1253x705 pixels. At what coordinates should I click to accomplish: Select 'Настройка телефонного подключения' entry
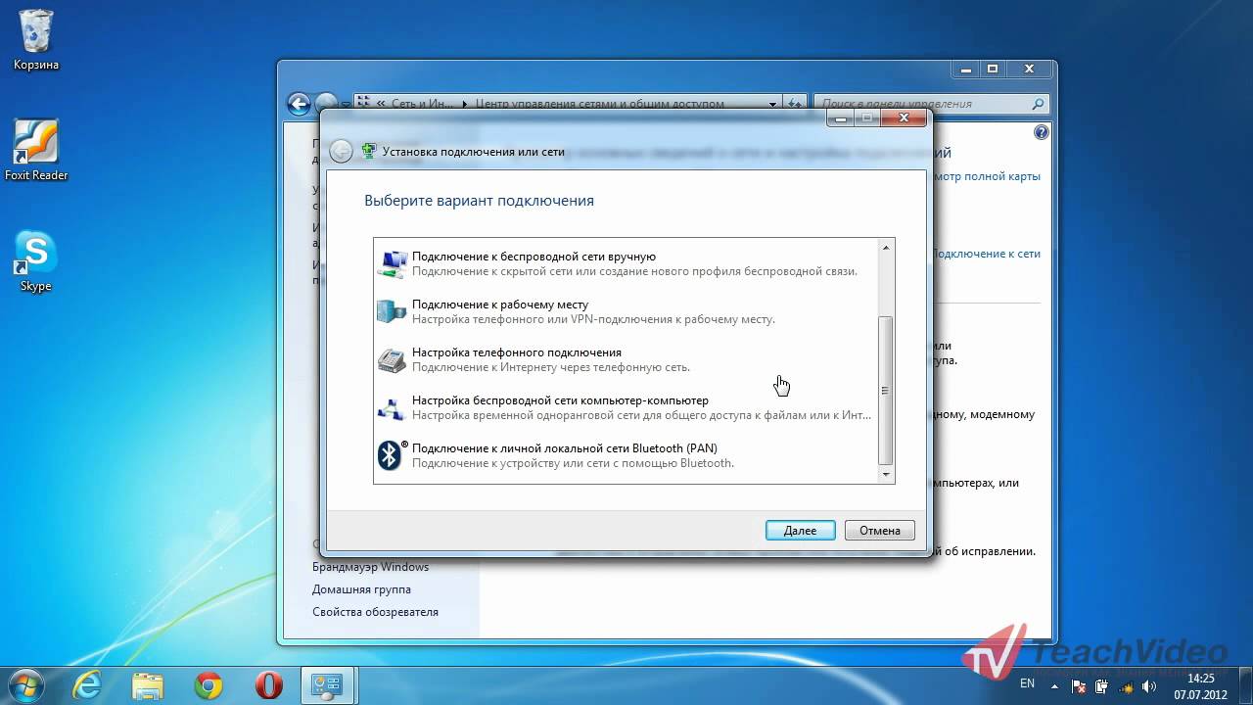(626, 359)
